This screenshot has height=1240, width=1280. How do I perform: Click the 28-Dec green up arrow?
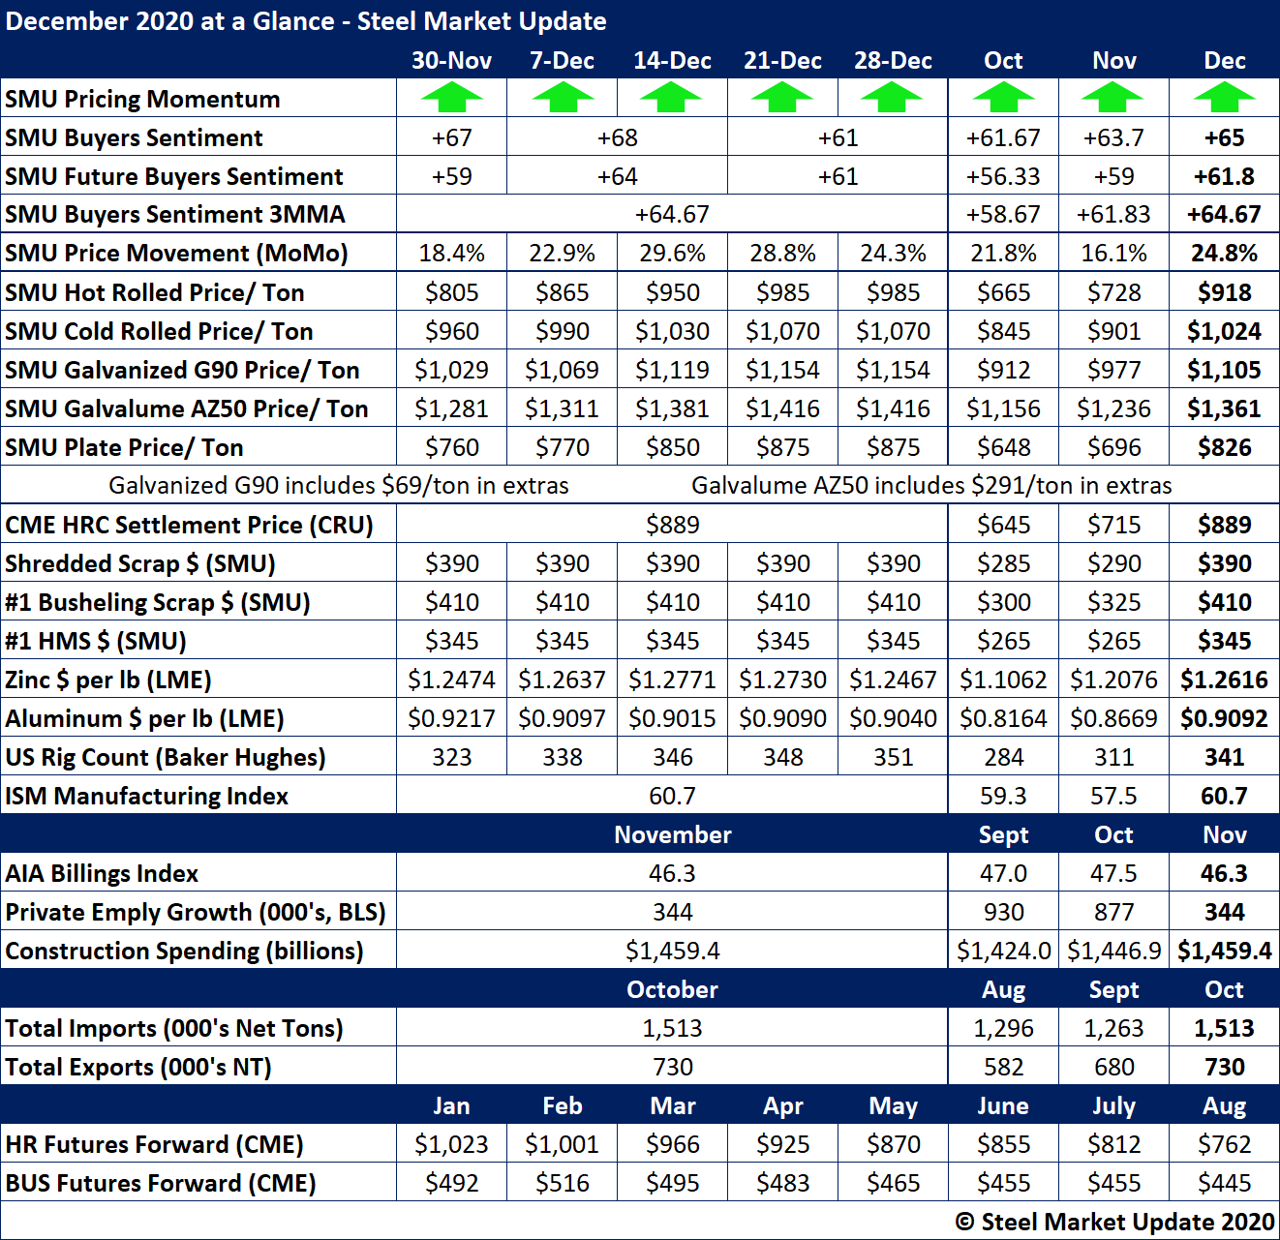click(x=893, y=98)
